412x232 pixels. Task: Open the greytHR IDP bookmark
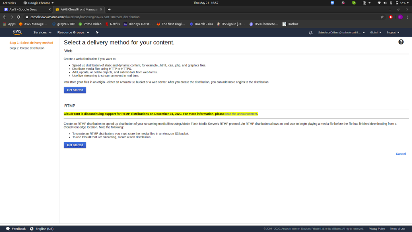(64, 24)
